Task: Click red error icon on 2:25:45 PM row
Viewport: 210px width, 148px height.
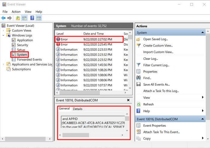Action: (x=58, y=44)
